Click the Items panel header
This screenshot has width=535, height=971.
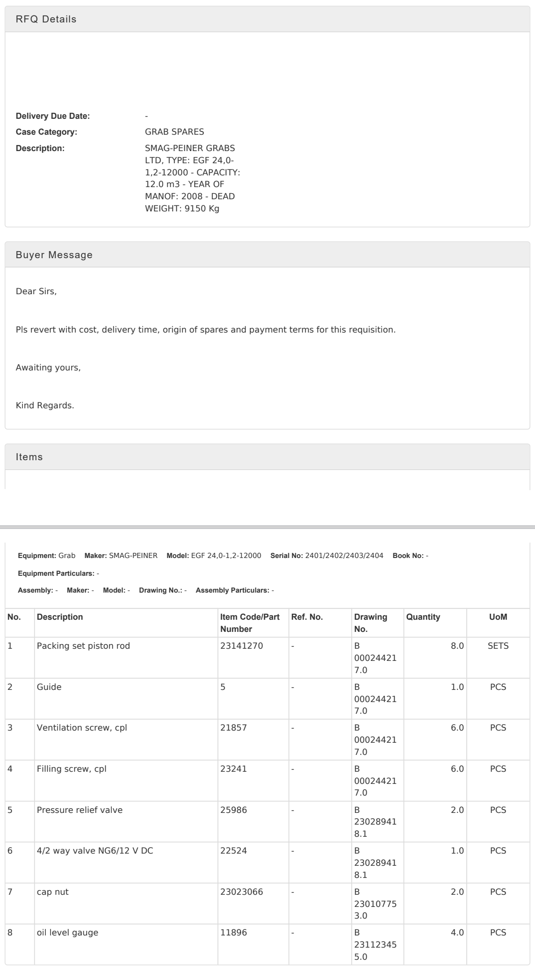29,457
